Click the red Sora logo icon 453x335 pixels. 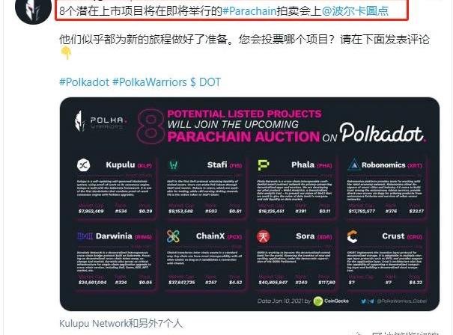pos(264,236)
